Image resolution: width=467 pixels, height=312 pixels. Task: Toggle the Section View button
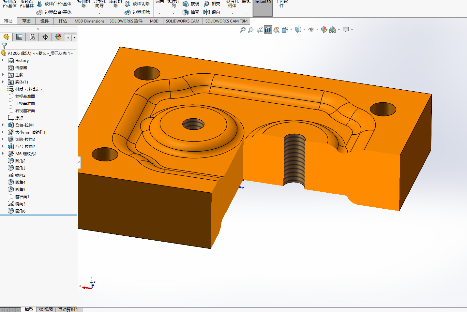[268, 30]
